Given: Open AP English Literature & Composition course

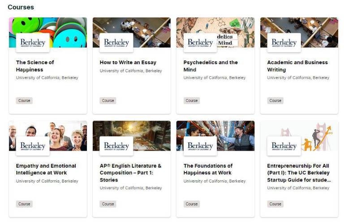Looking at the screenshot, I should [x=131, y=173].
